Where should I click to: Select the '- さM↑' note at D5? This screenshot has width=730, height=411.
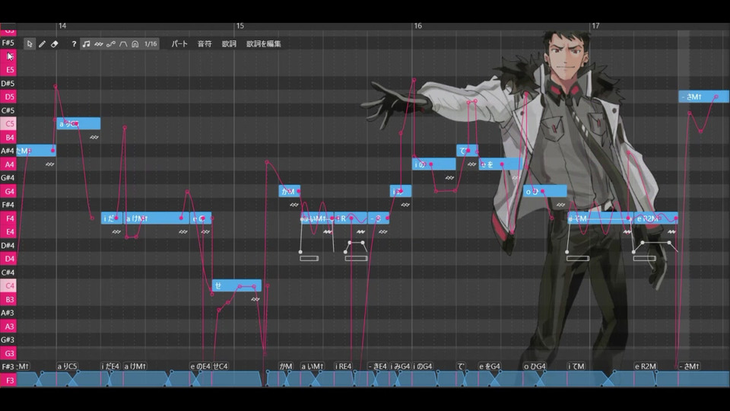pos(703,97)
